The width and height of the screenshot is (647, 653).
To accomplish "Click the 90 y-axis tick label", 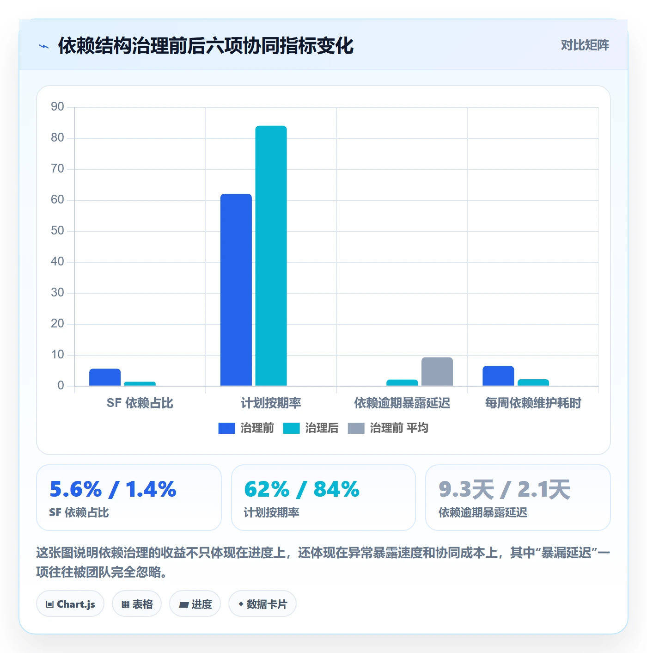I will (57, 107).
